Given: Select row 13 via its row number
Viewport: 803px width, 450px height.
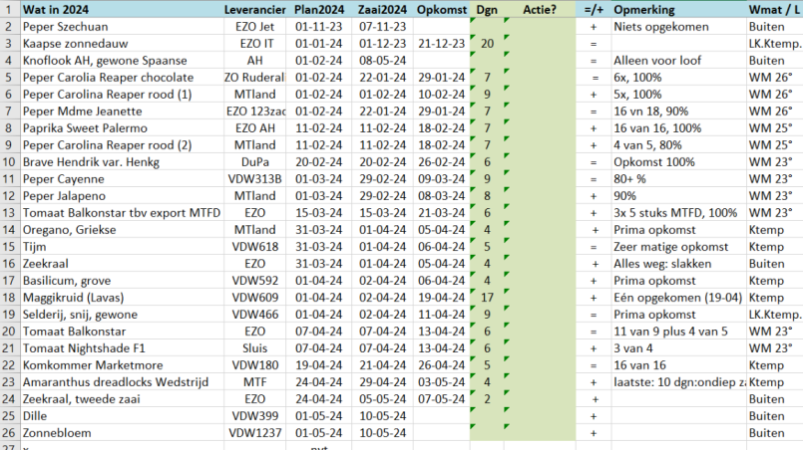Looking at the screenshot, I should [x=8, y=212].
